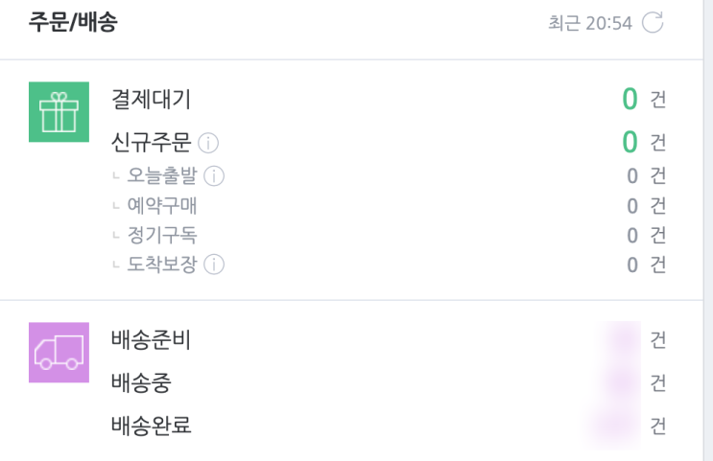The height and width of the screenshot is (461, 713).
Task: Select the 정기구독 sub-item
Action: coord(162,235)
